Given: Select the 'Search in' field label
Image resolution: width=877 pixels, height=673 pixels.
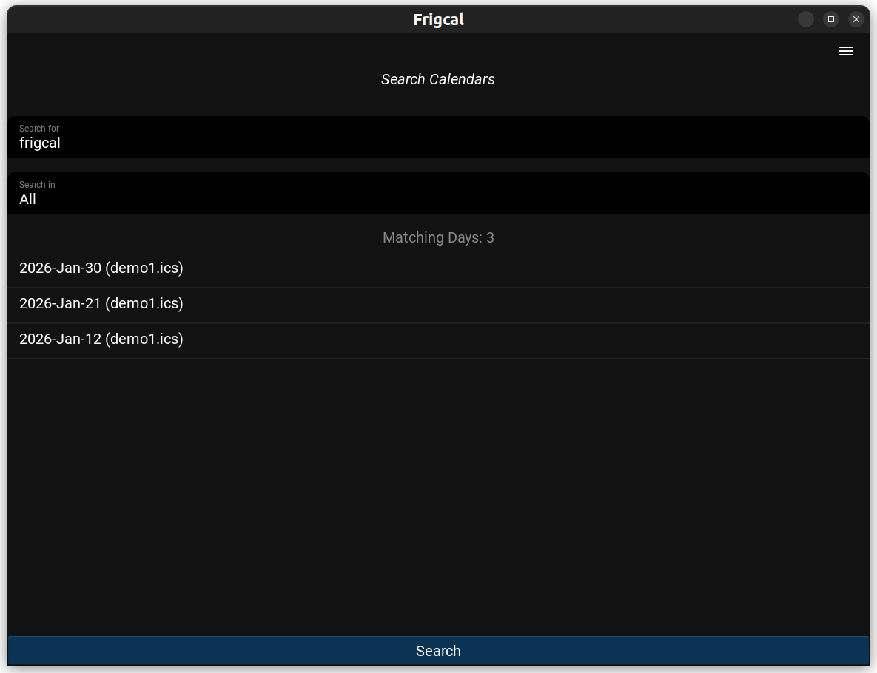Looking at the screenshot, I should [x=37, y=185].
